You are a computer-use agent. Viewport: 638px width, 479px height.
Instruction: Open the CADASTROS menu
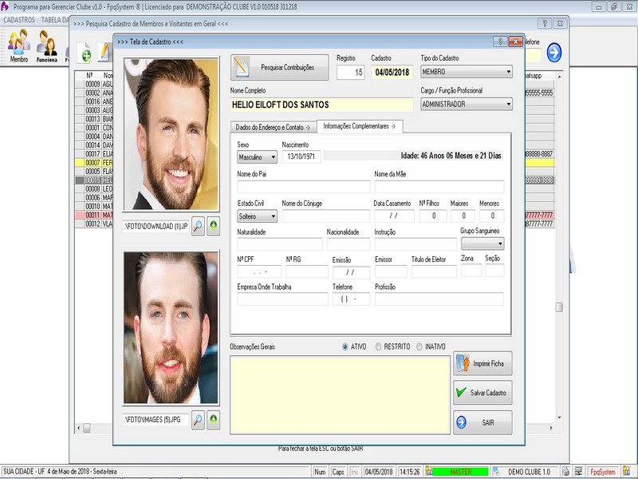(19, 19)
